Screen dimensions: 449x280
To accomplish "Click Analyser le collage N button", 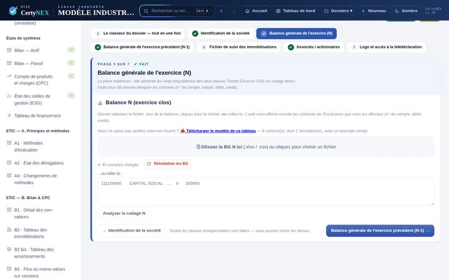I will (124, 213).
